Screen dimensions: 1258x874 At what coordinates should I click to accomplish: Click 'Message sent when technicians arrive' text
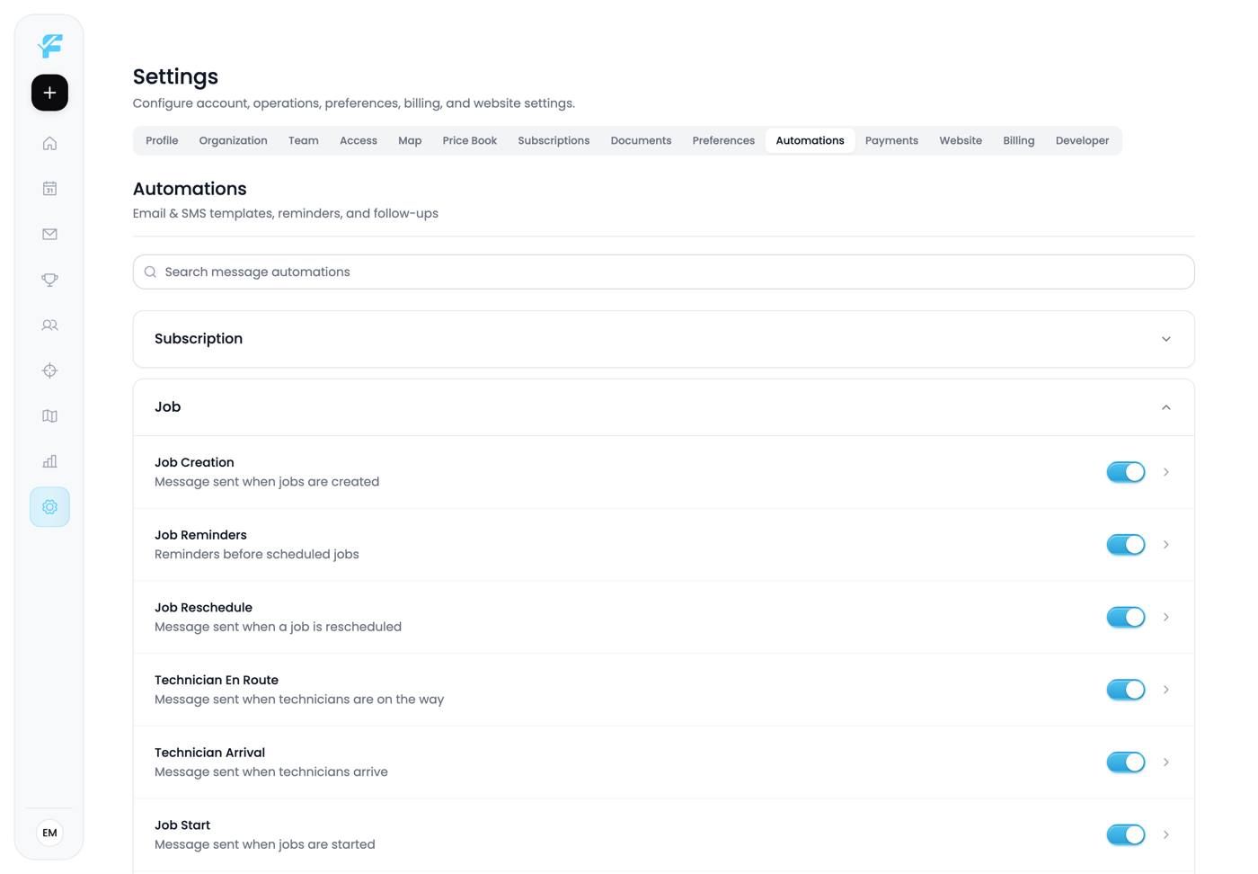[271, 771]
